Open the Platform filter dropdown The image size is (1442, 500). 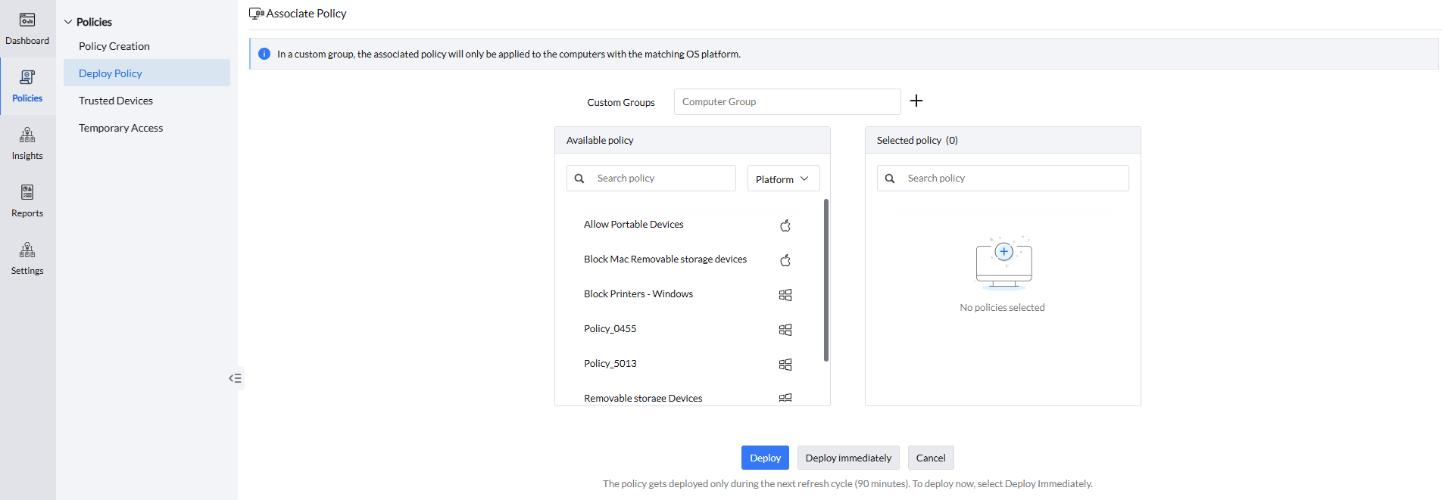coord(783,179)
